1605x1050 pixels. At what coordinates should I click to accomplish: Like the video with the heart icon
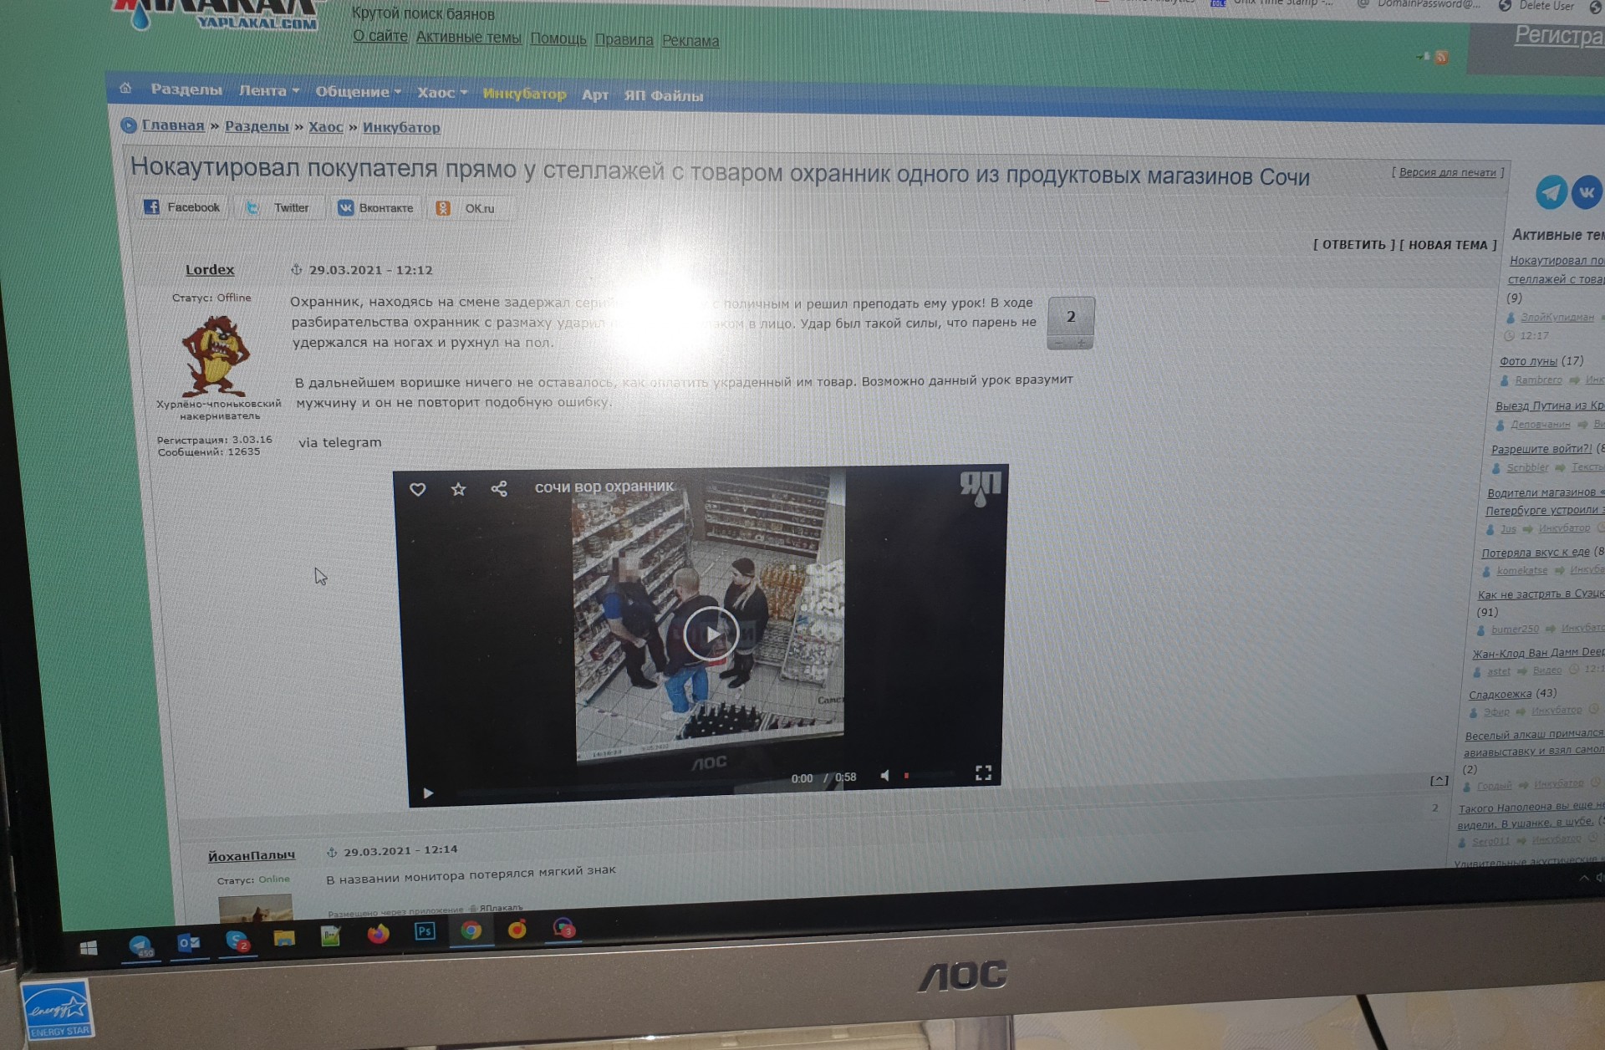coord(418,489)
